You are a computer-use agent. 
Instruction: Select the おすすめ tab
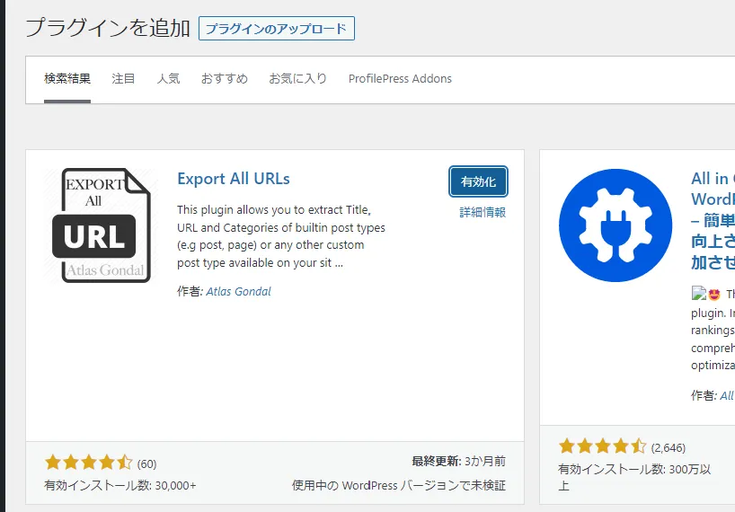click(x=225, y=79)
